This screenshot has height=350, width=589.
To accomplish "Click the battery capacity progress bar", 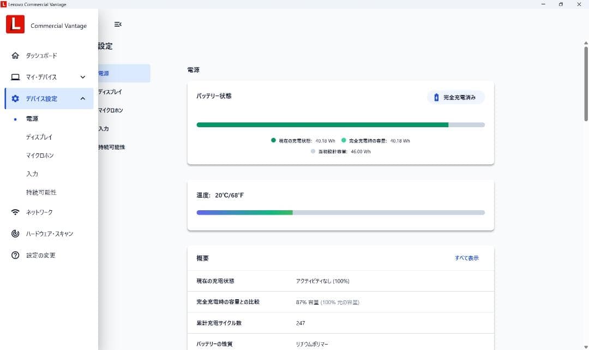I will coord(340,125).
